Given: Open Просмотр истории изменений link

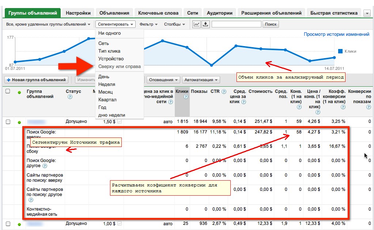Looking at the screenshot, I should (x=336, y=34).
